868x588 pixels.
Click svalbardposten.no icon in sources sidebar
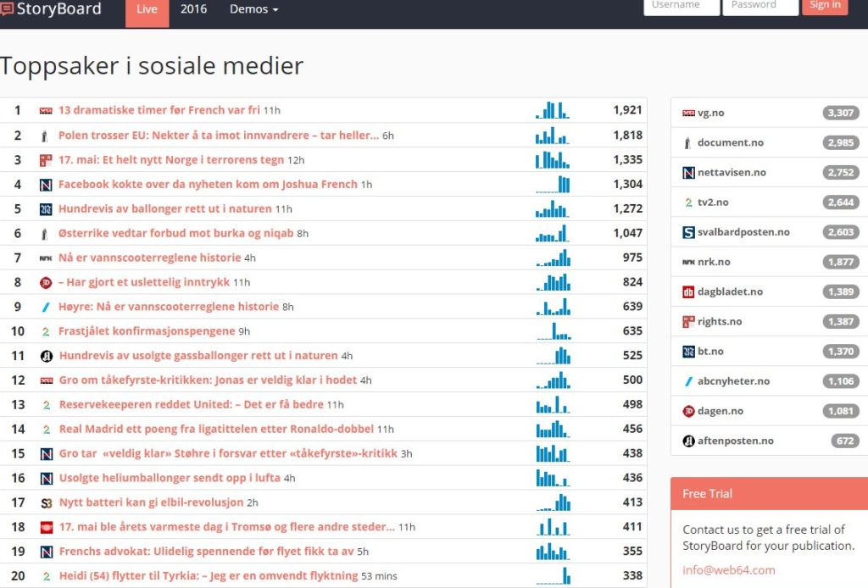tap(688, 232)
